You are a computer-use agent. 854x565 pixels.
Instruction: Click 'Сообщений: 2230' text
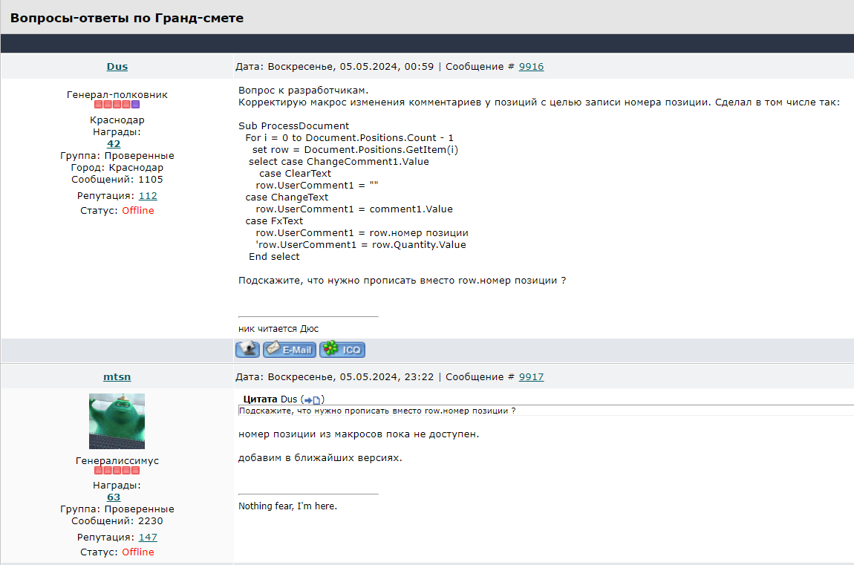(117, 521)
